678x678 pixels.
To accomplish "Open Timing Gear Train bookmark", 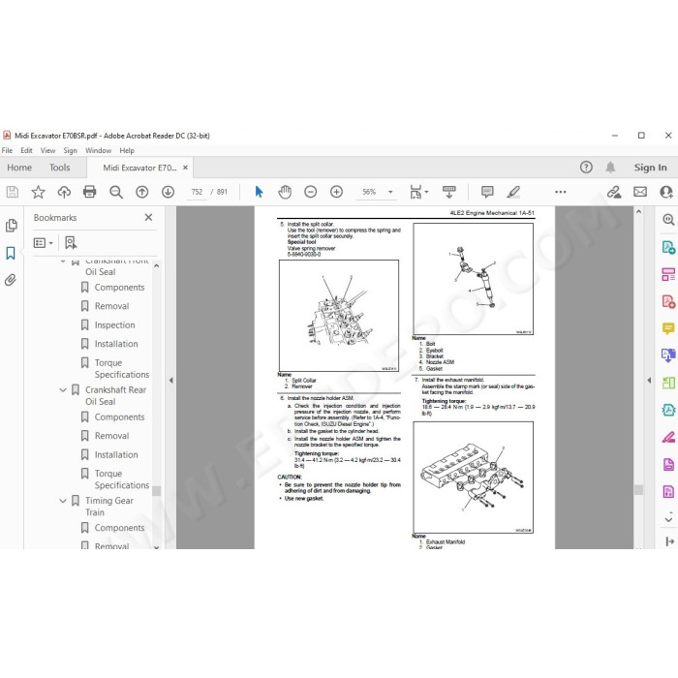I will point(108,507).
